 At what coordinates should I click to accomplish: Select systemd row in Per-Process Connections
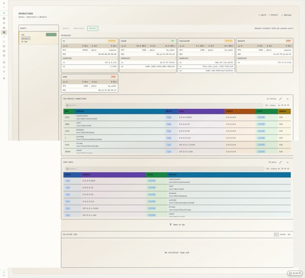(177, 138)
